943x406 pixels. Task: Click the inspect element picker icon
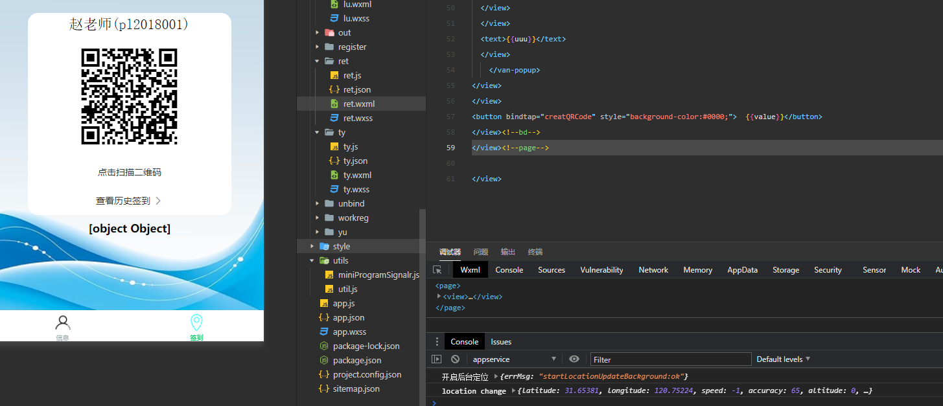point(437,270)
